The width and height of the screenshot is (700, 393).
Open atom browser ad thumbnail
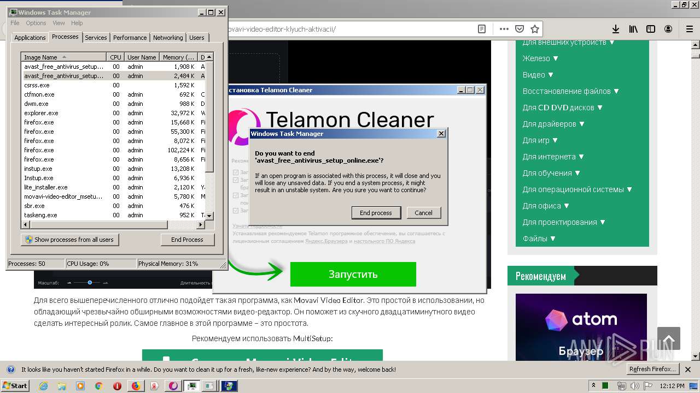click(x=581, y=327)
